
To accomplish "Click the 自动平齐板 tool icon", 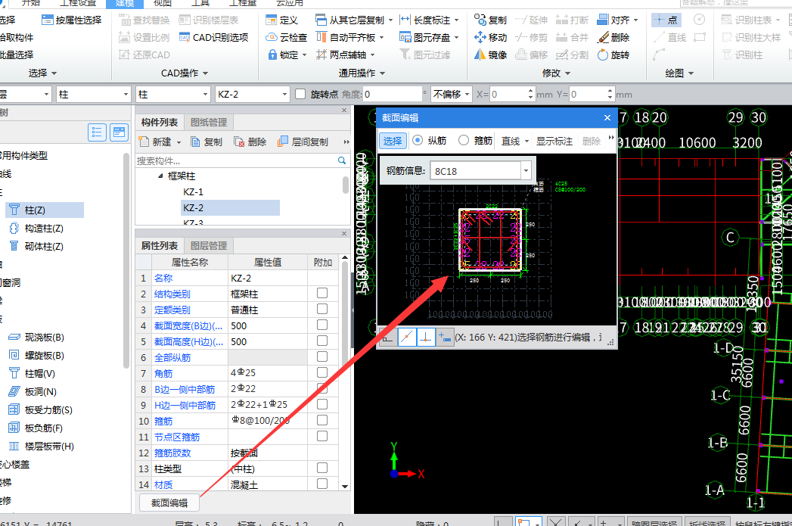I will tap(321, 37).
